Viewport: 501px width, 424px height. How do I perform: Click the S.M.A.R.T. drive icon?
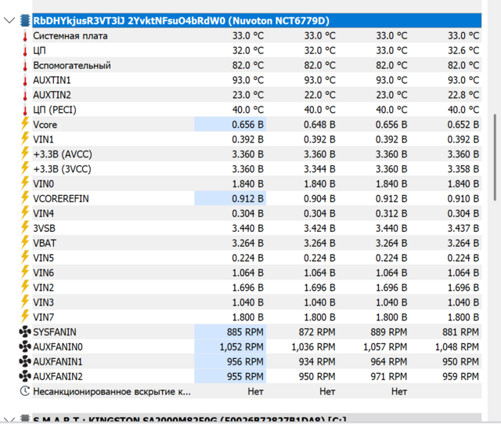(x=24, y=420)
